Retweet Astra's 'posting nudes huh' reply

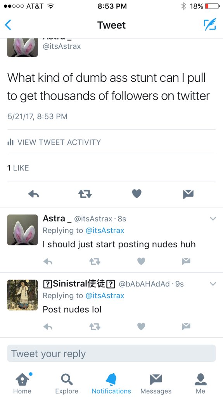pyautogui.click(x=95, y=261)
